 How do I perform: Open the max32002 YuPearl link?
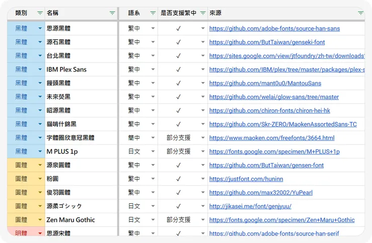[x=261, y=192]
